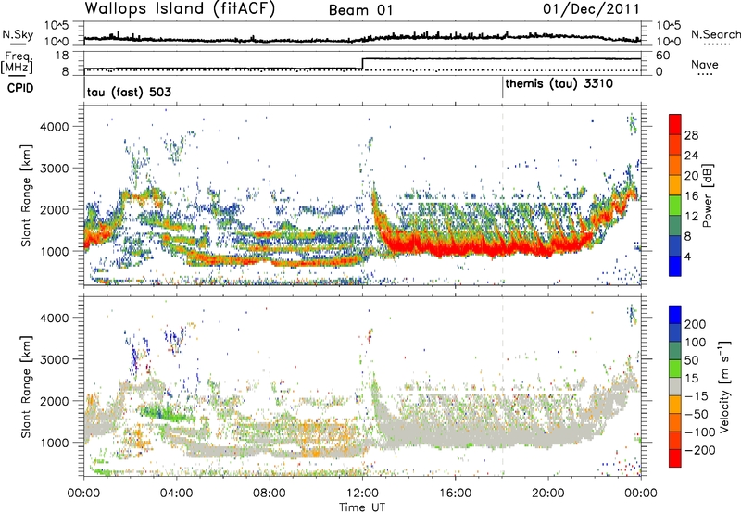Screen dimensions: 741x513
Task: Click the '1000' tick on the velocity panel
Action: click(54, 443)
